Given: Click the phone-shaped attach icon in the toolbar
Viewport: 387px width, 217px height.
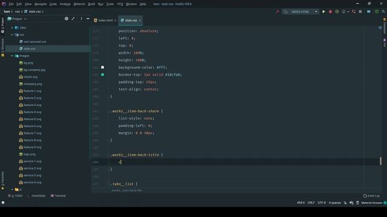Looking at the screenshot, I should click(354, 11).
